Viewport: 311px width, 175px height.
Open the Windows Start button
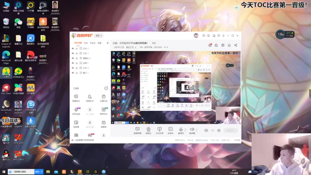pos(3,171)
